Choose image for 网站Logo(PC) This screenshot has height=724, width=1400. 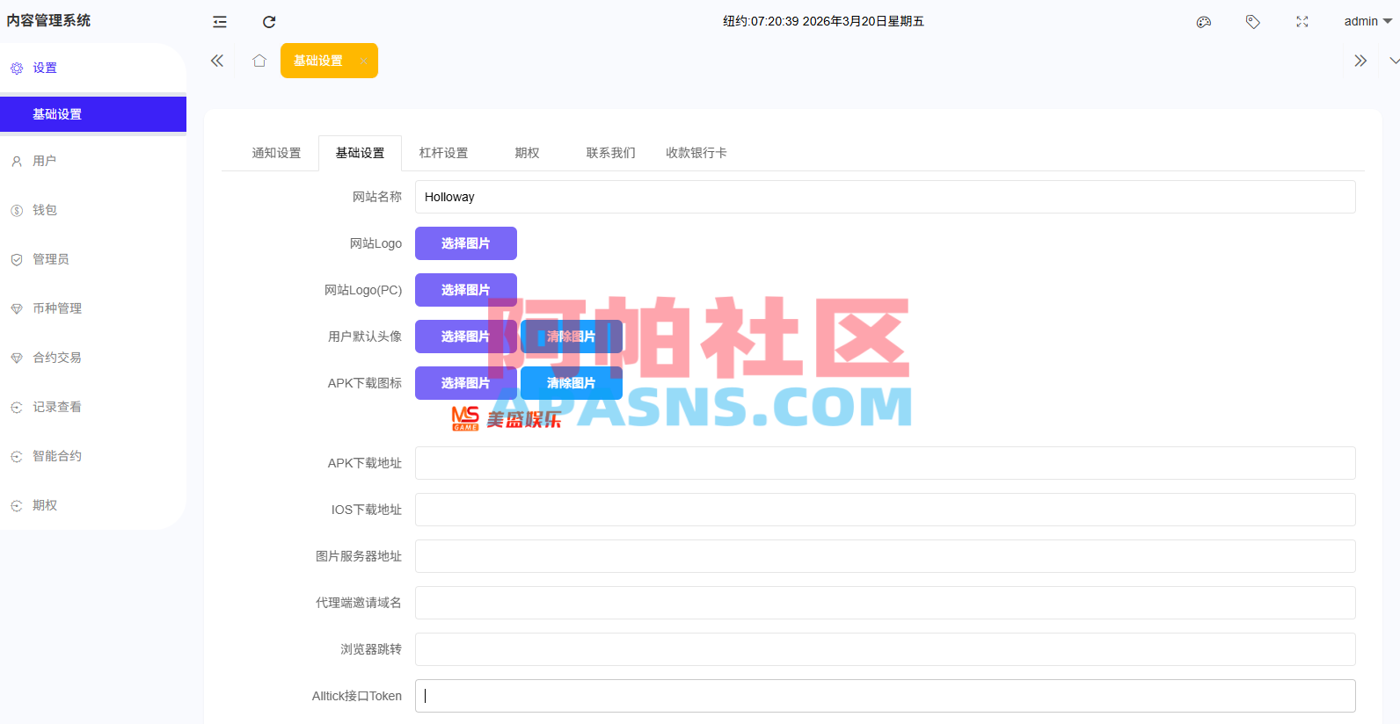[466, 290]
